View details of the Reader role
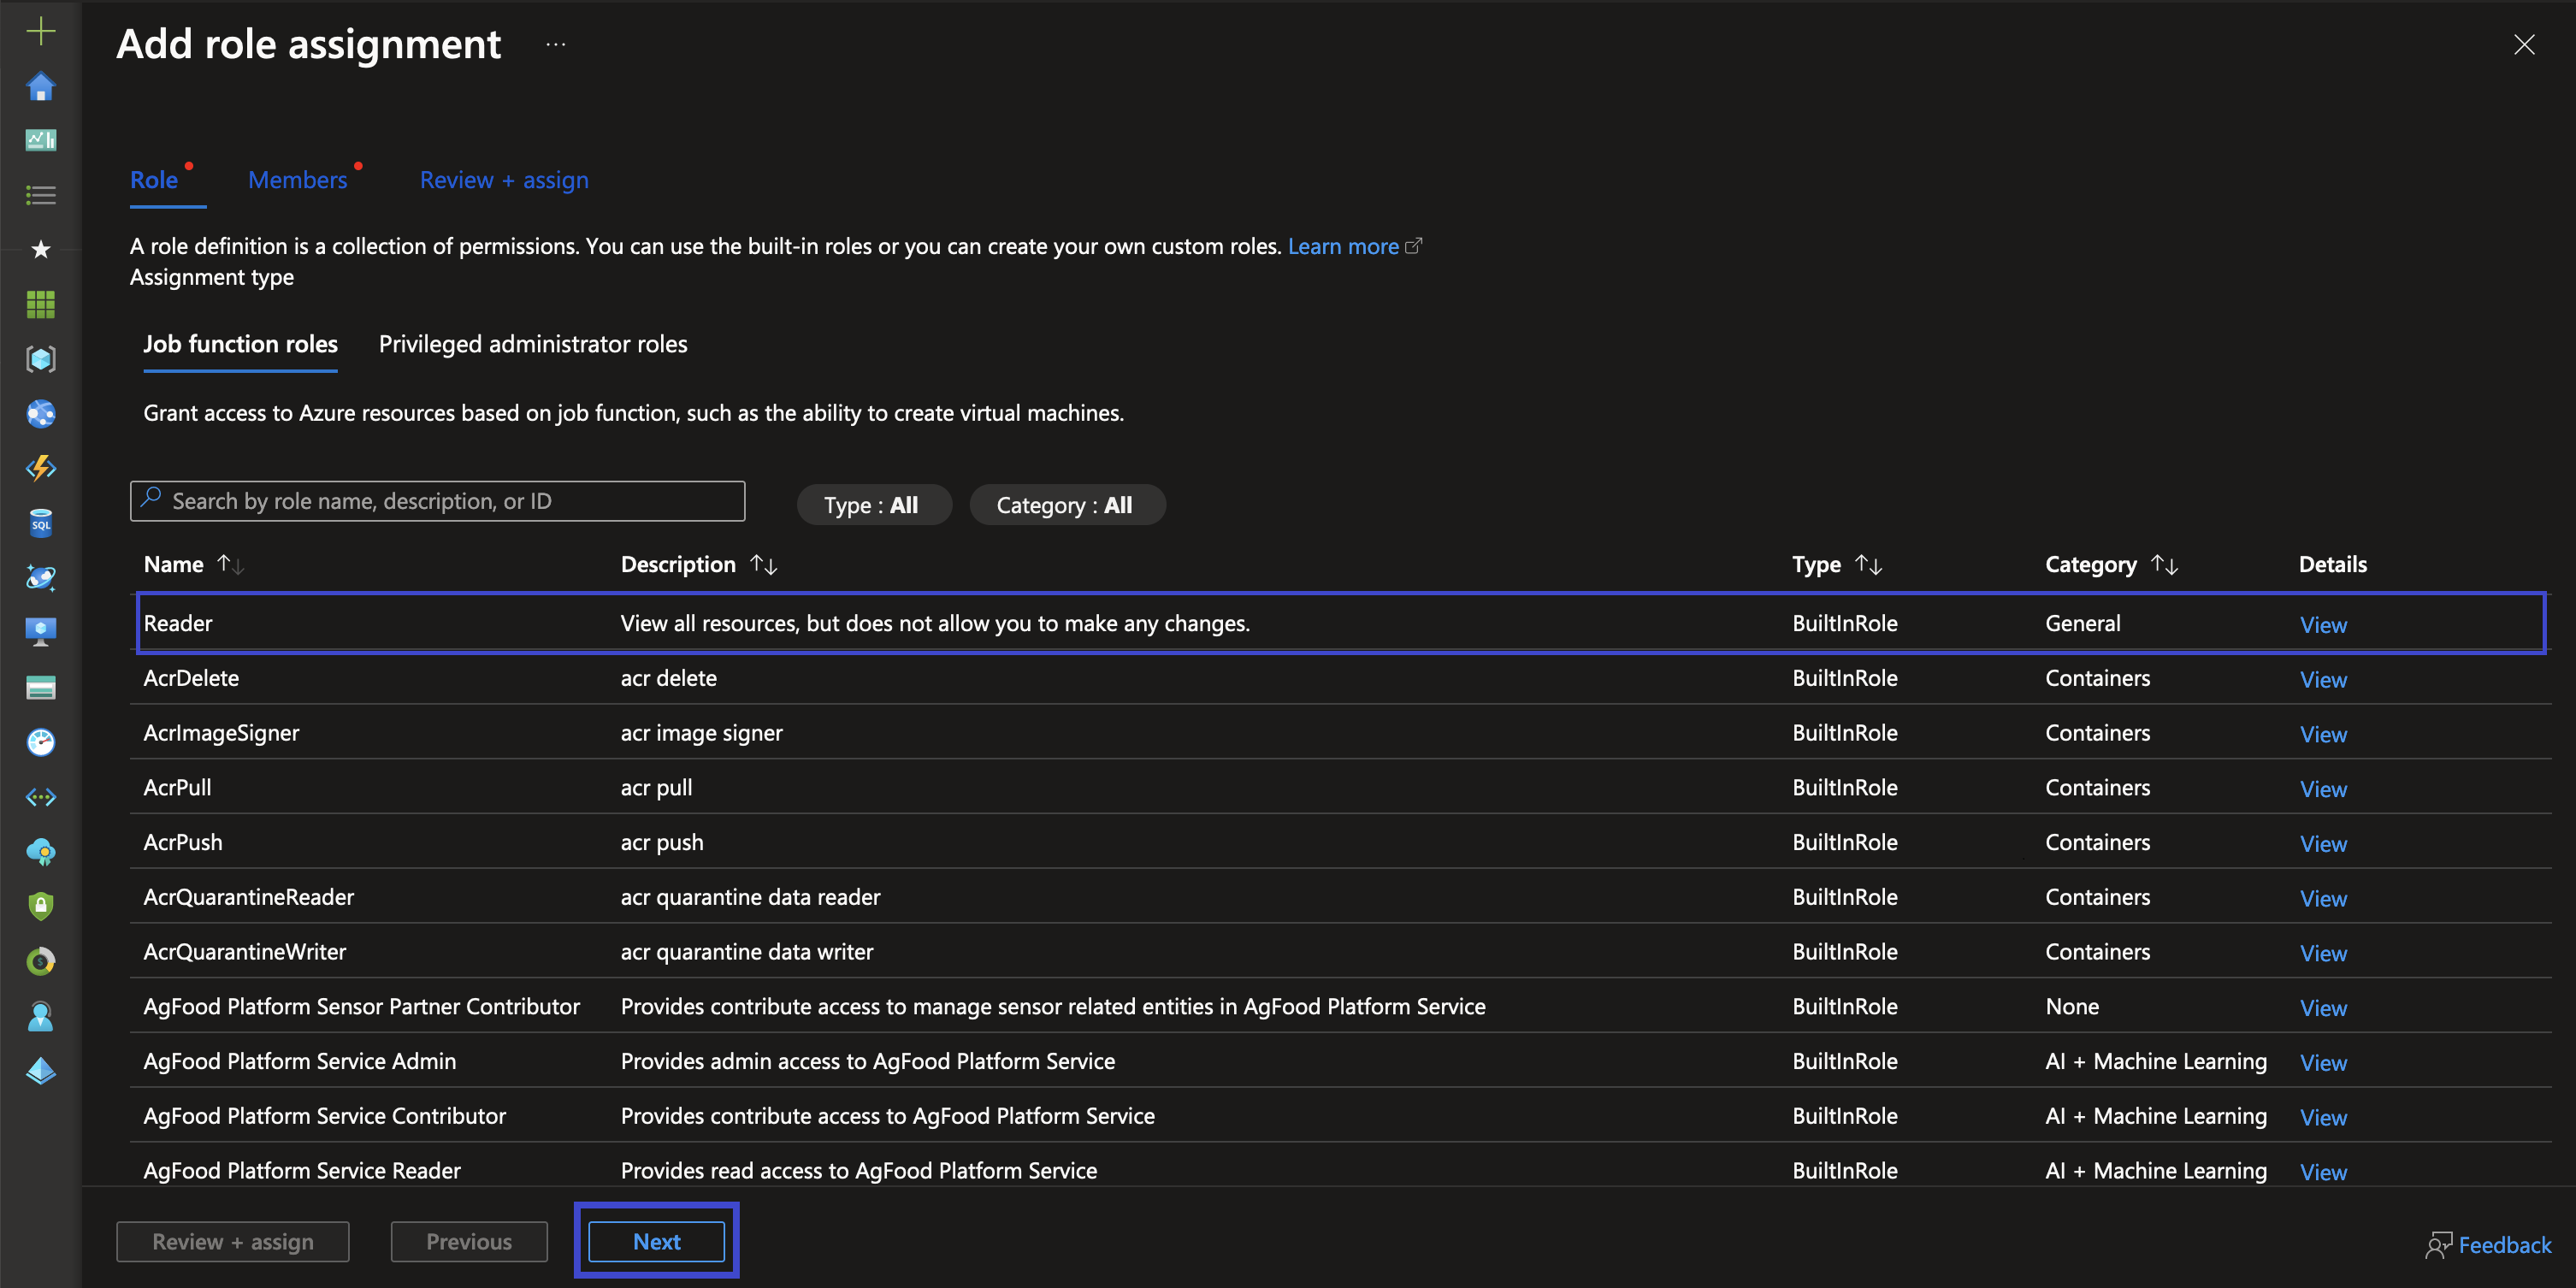Screen dimensions: 2576x1288 coord(2322,624)
